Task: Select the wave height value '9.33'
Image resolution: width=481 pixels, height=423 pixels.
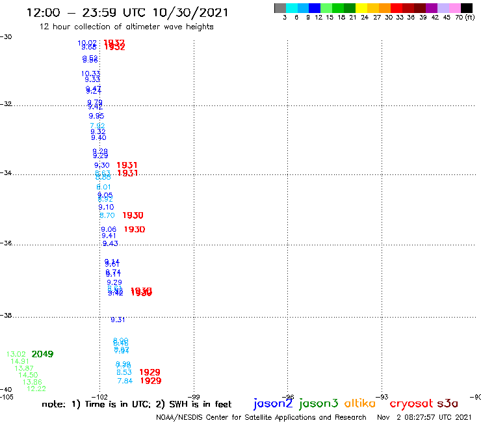Action: coord(92,79)
